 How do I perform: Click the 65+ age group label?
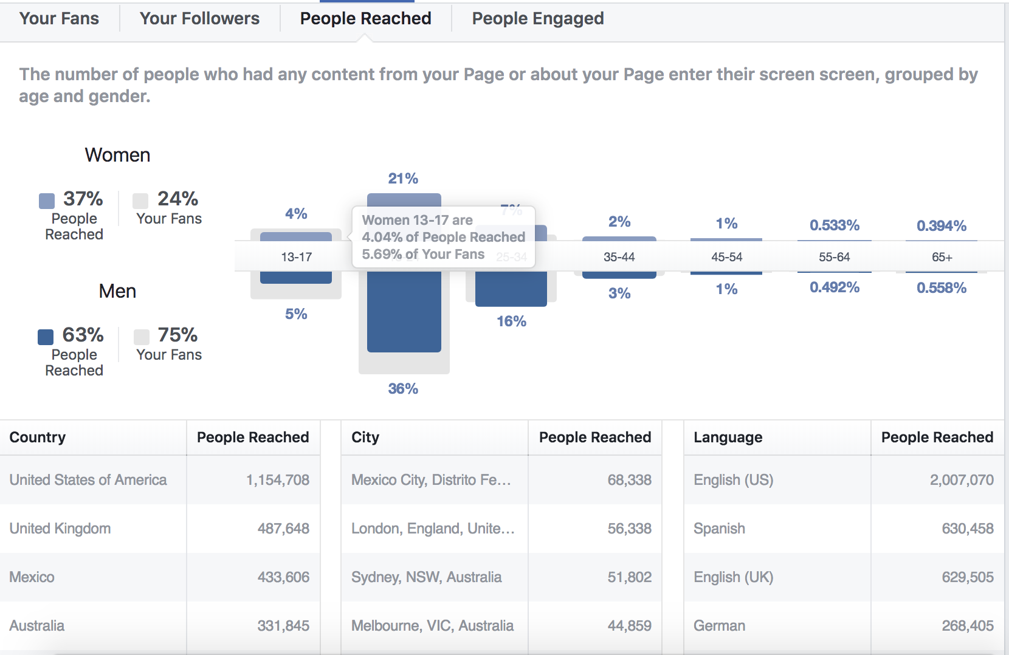(942, 257)
